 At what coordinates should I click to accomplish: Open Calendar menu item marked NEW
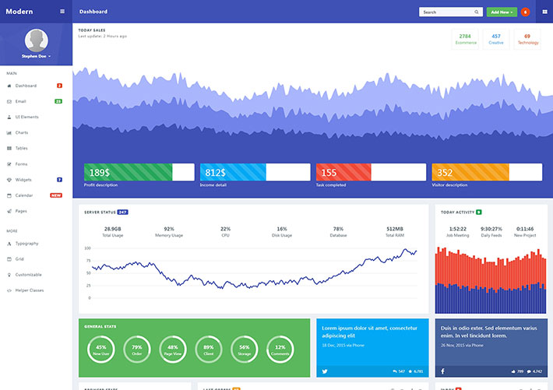(24, 195)
